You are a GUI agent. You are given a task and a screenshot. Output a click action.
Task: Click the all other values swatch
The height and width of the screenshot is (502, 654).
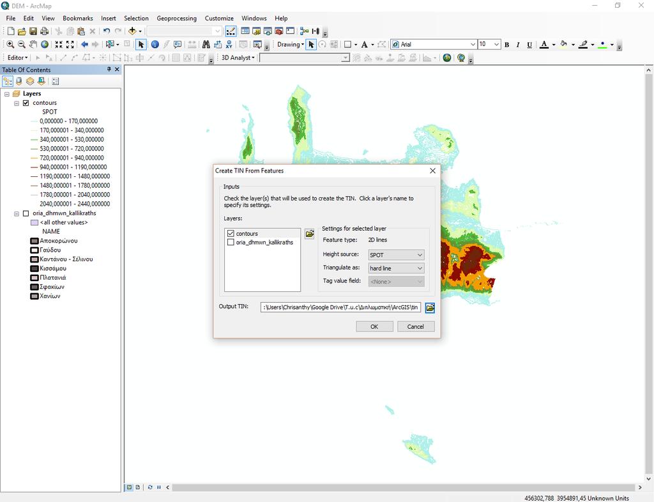[34, 222]
